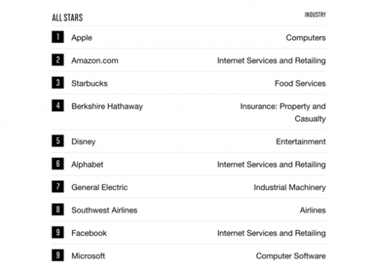Select Facebook in the All Stars list
The width and height of the screenshot is (373, 270).
[x=89, y=233]
